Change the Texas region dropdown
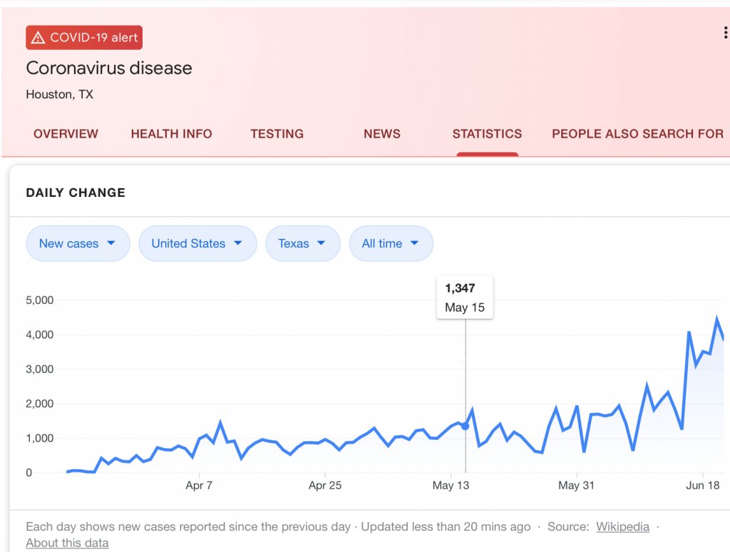 tap(302, 243)
